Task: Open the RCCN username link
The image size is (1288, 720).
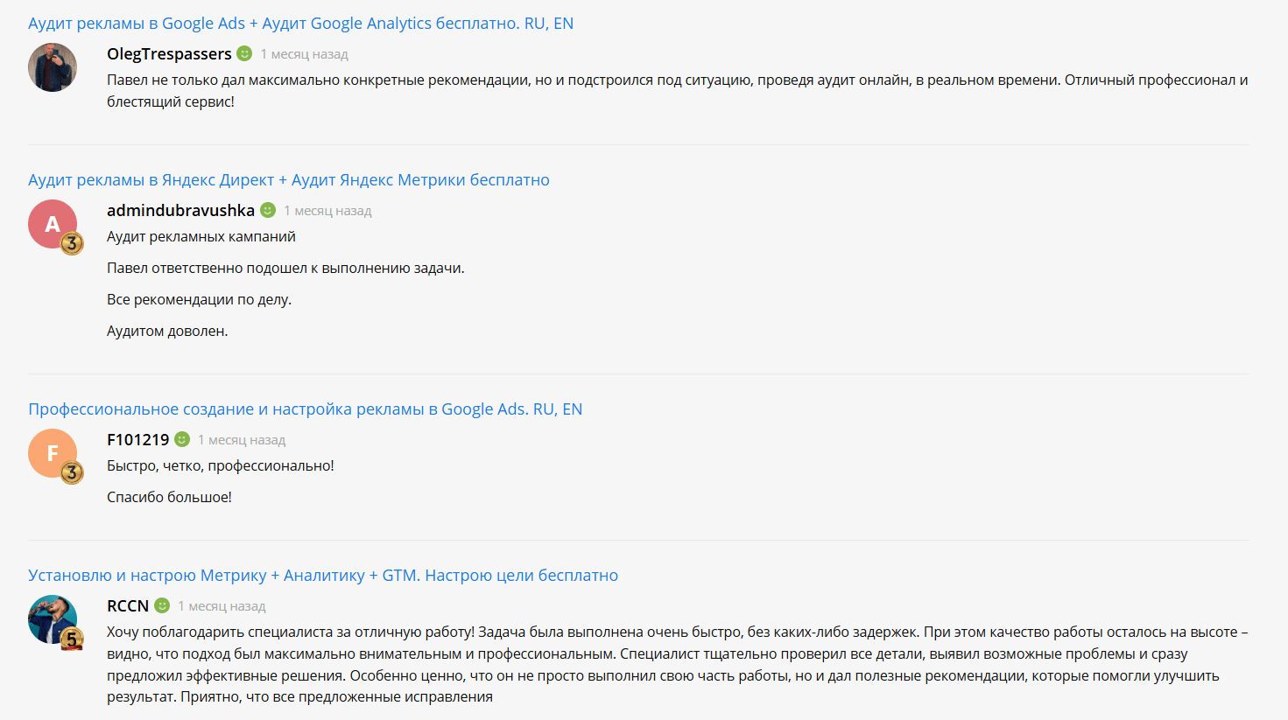Action: [x=128, y=606]
